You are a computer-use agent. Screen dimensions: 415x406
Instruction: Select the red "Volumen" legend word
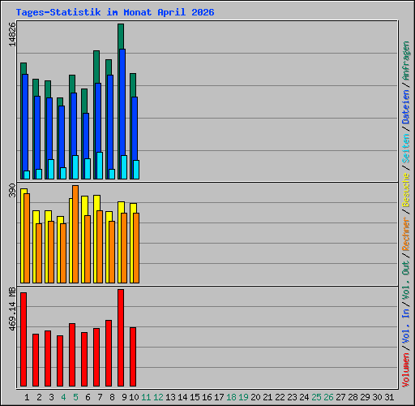pos(406,370)
